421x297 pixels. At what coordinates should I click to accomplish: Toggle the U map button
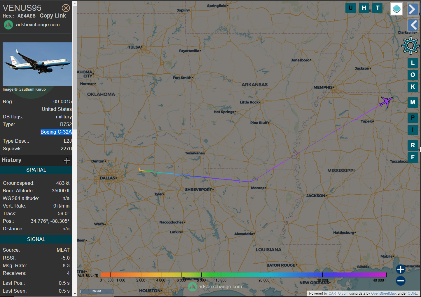point(350,8)
